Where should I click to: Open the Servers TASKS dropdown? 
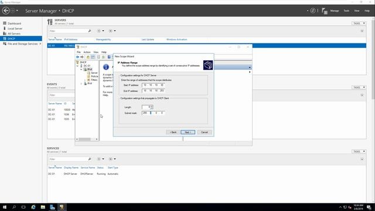point(359,23)
